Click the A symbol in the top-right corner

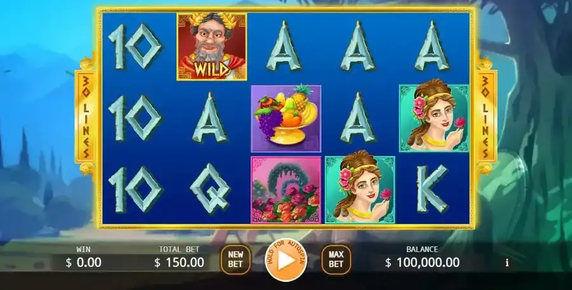[432, 46]
